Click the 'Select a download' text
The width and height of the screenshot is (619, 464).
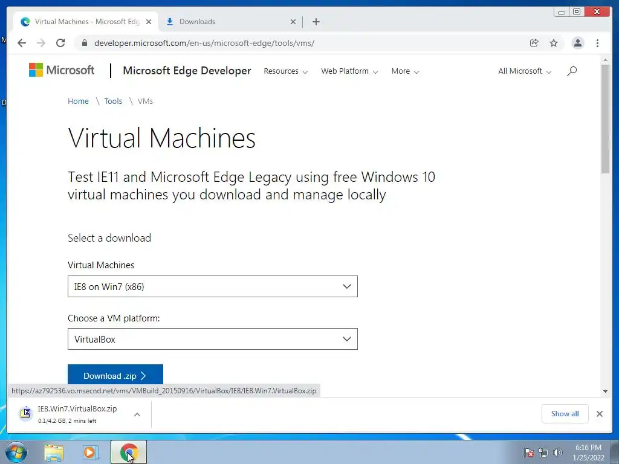[x=109, y=238]
